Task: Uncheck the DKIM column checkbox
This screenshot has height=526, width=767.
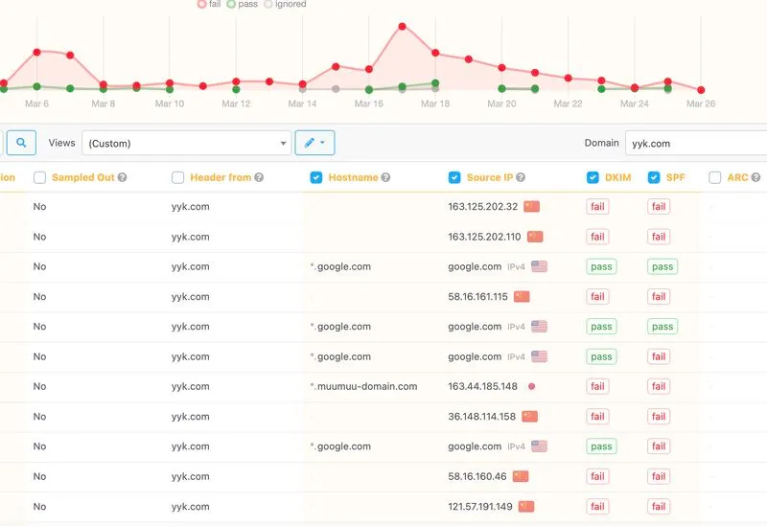Action: [x=593, y=177]
